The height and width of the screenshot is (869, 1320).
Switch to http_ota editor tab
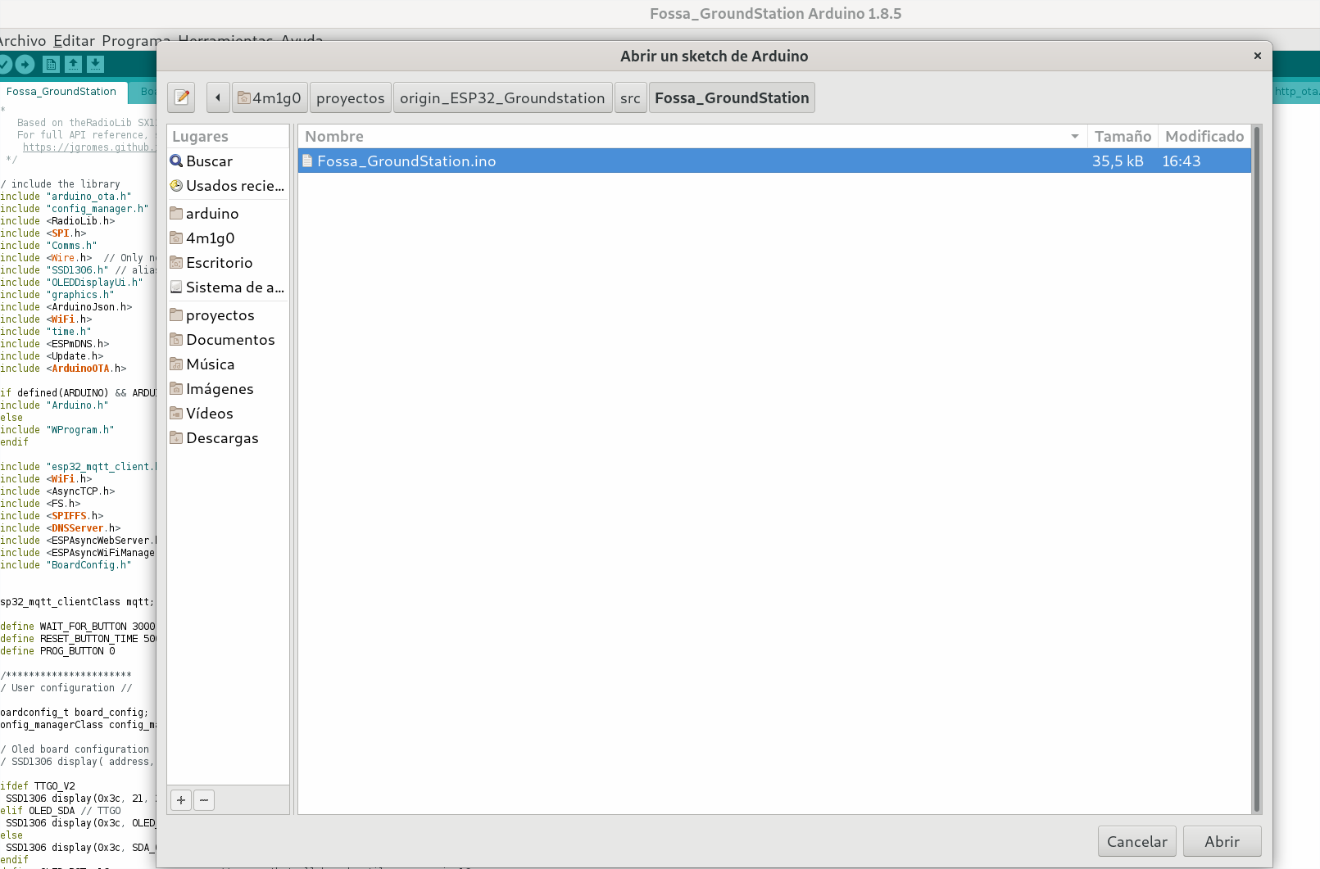tap(1296, 92)
